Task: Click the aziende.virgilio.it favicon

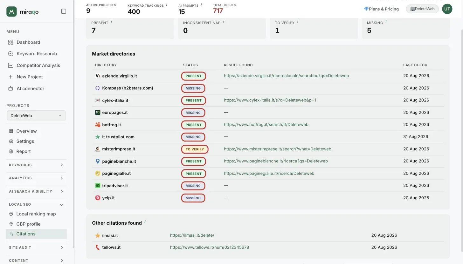Action: coord(98,76)
